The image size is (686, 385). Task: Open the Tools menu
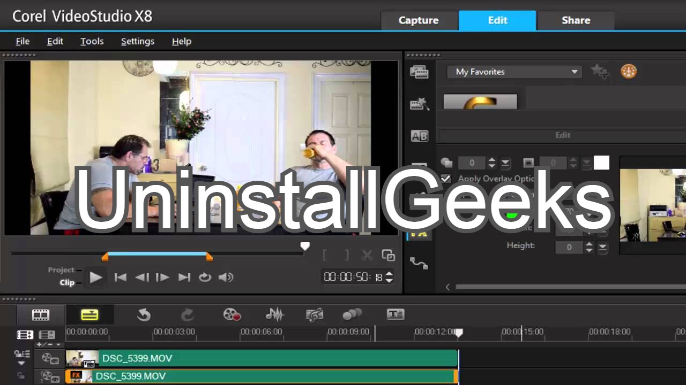[92, 41]
